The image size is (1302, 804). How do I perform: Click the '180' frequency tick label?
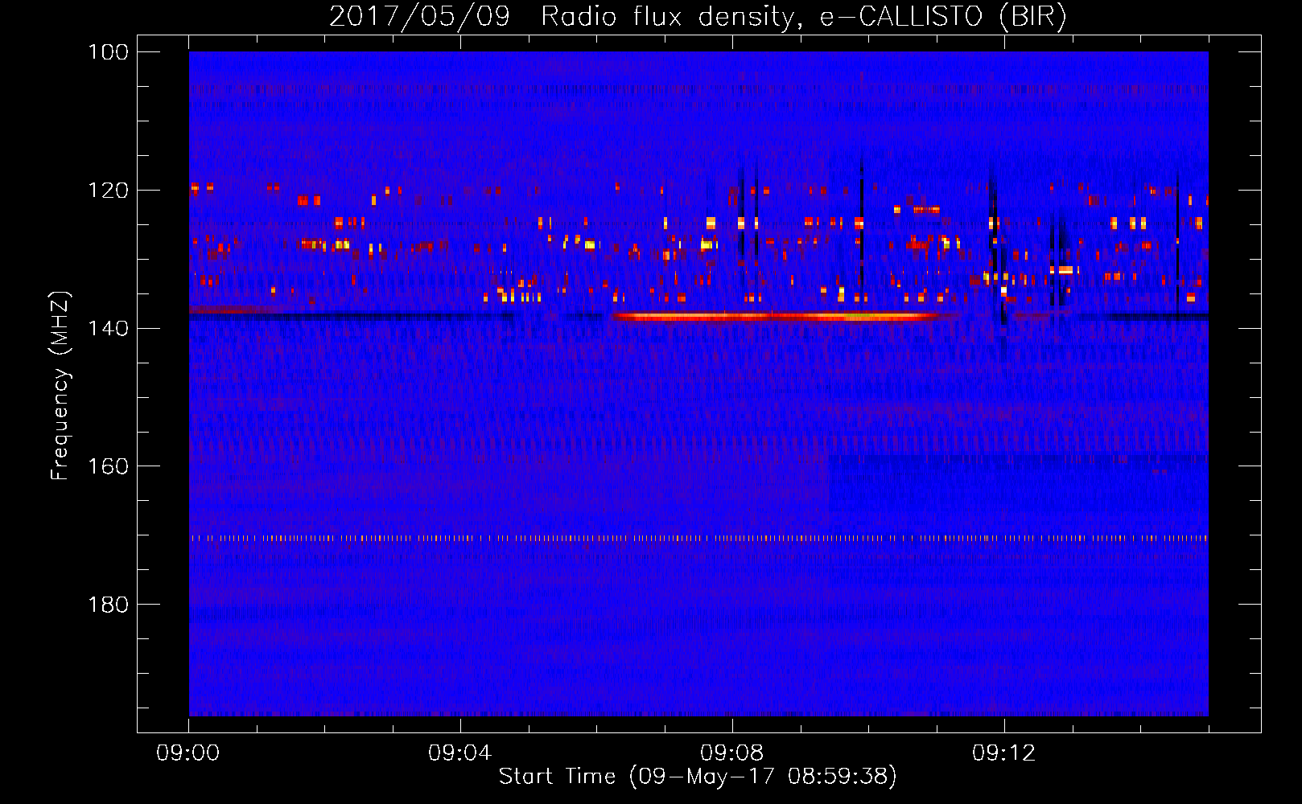pyautogui.click(x=108, y=605)
